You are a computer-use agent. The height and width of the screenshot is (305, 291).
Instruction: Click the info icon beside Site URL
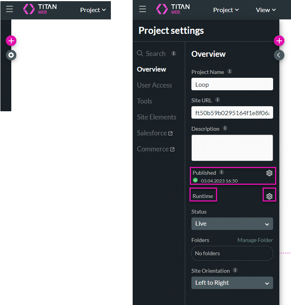[218, 100]
